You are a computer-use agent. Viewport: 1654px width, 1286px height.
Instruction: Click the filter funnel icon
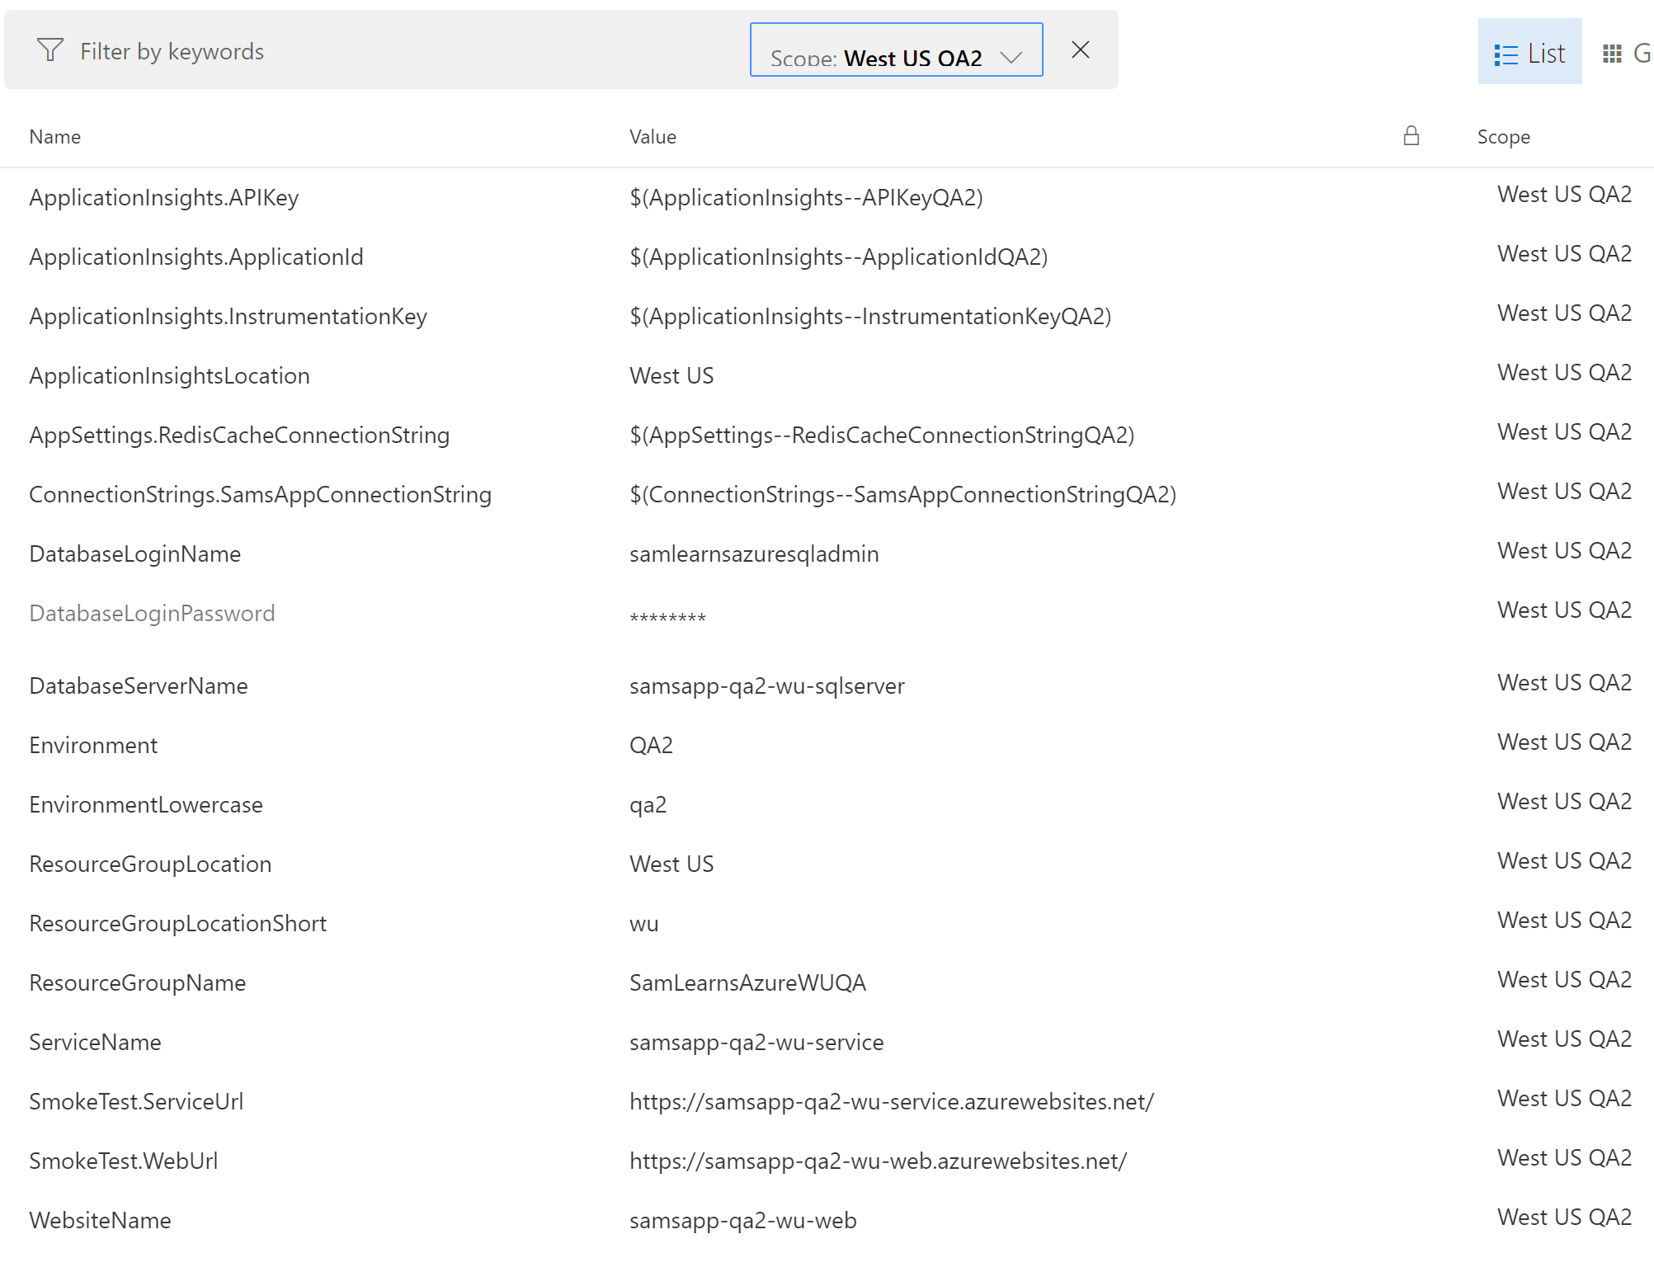tap(49, 50)
